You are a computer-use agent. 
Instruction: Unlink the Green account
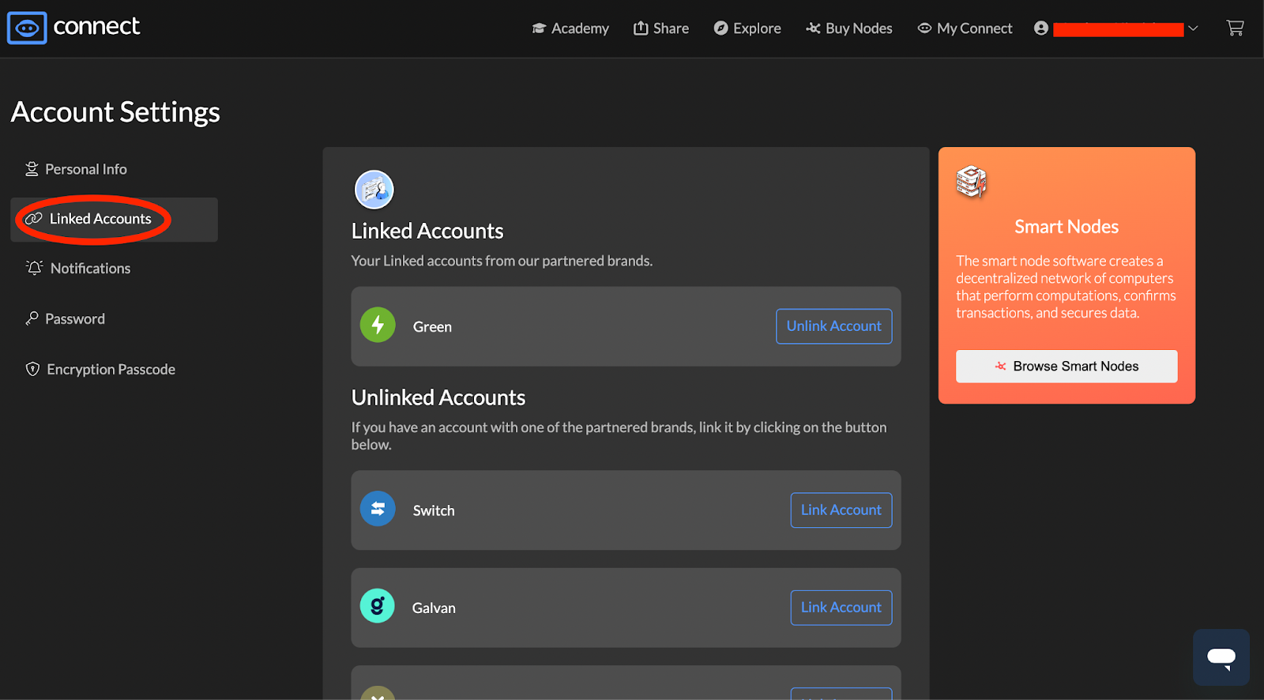point(833,326)
